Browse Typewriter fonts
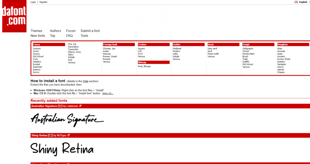310x164 pixels. (x=73, y=49)
